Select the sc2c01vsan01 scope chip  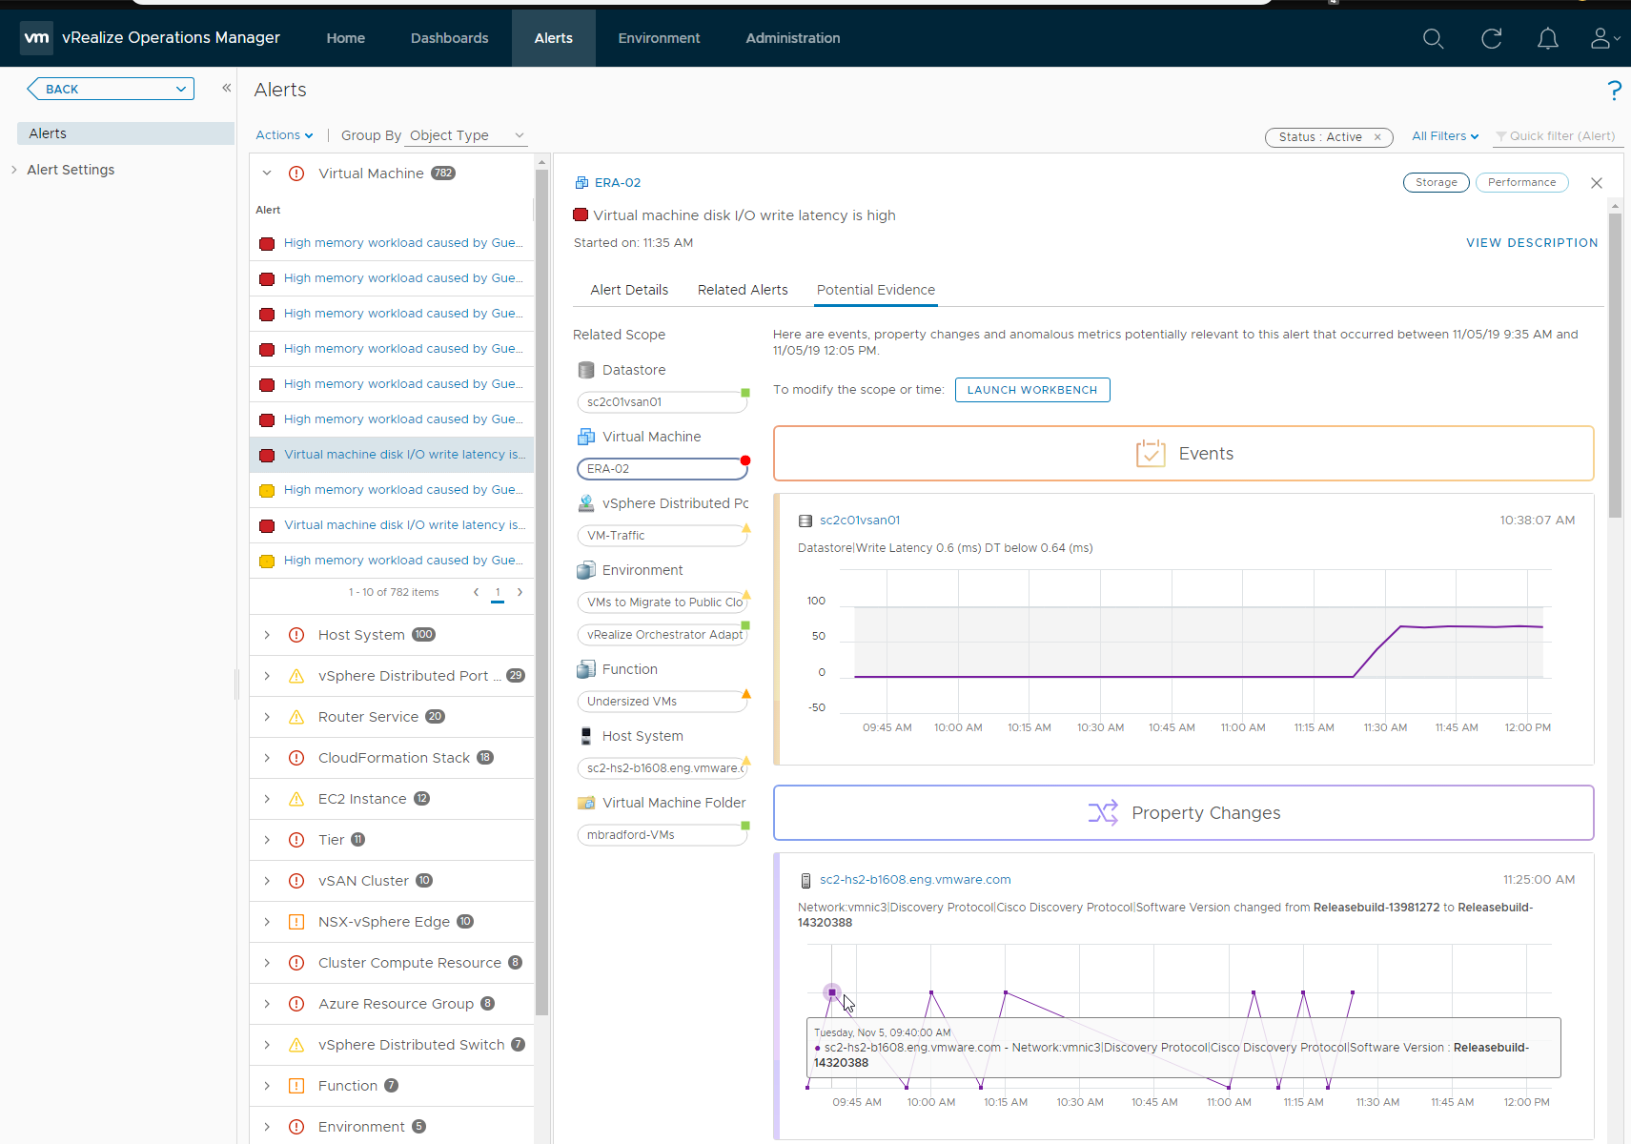663,402
